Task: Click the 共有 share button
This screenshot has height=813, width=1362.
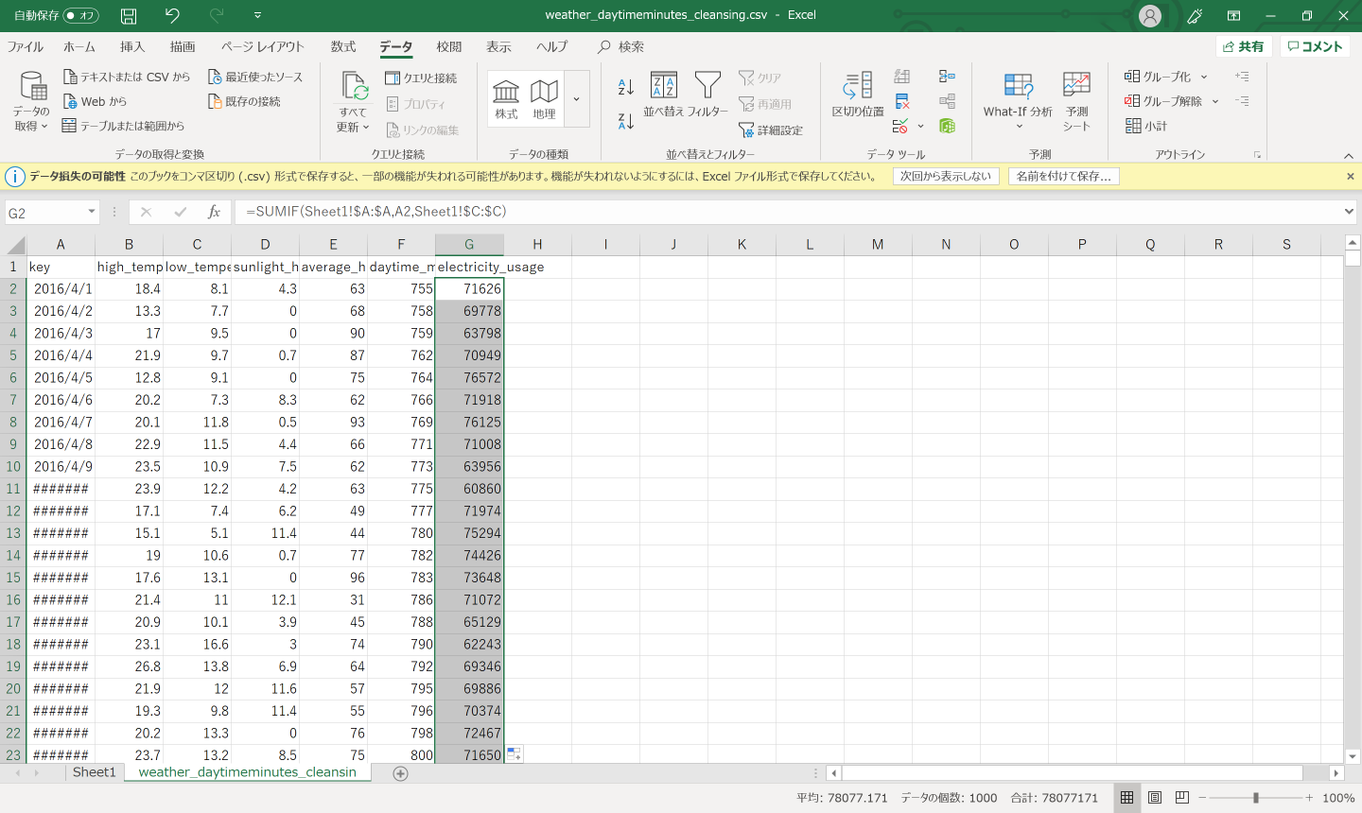Action: (x=1243, y=46)
